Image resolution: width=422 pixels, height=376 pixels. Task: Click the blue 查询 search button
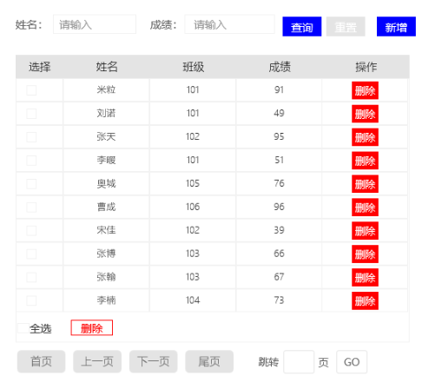click(302, 27)
